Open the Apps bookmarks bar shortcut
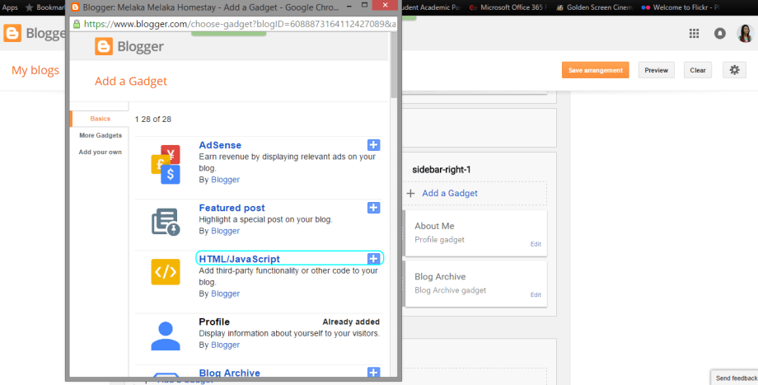This screenshot has width=758, height=385. point(10,7)
